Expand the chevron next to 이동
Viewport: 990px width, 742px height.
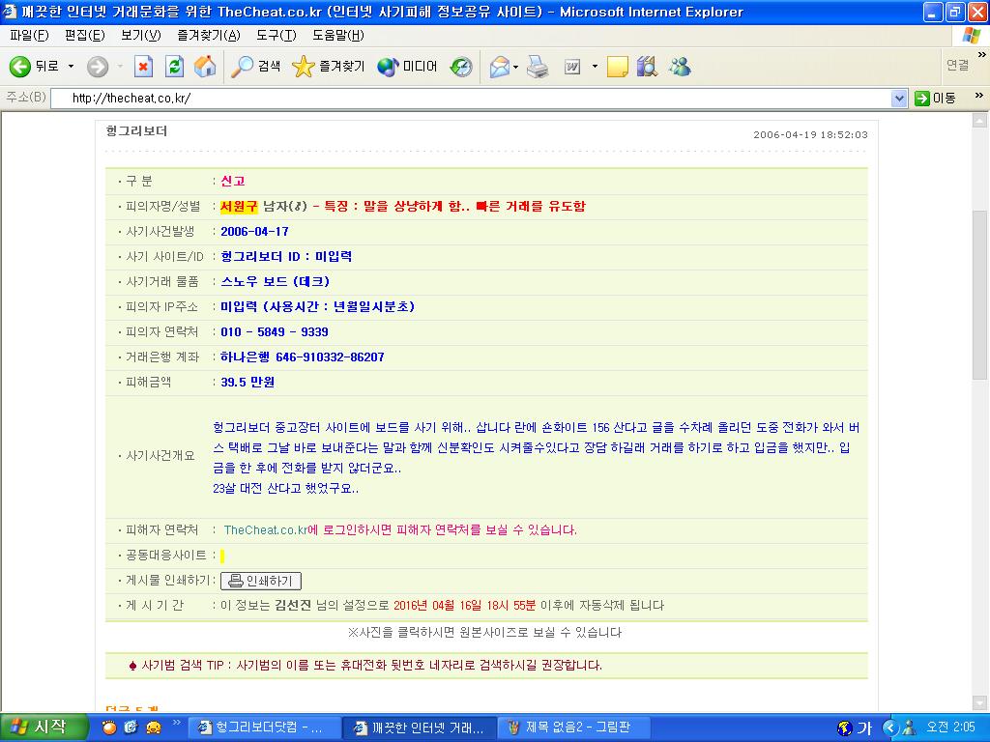click(979, 96)
